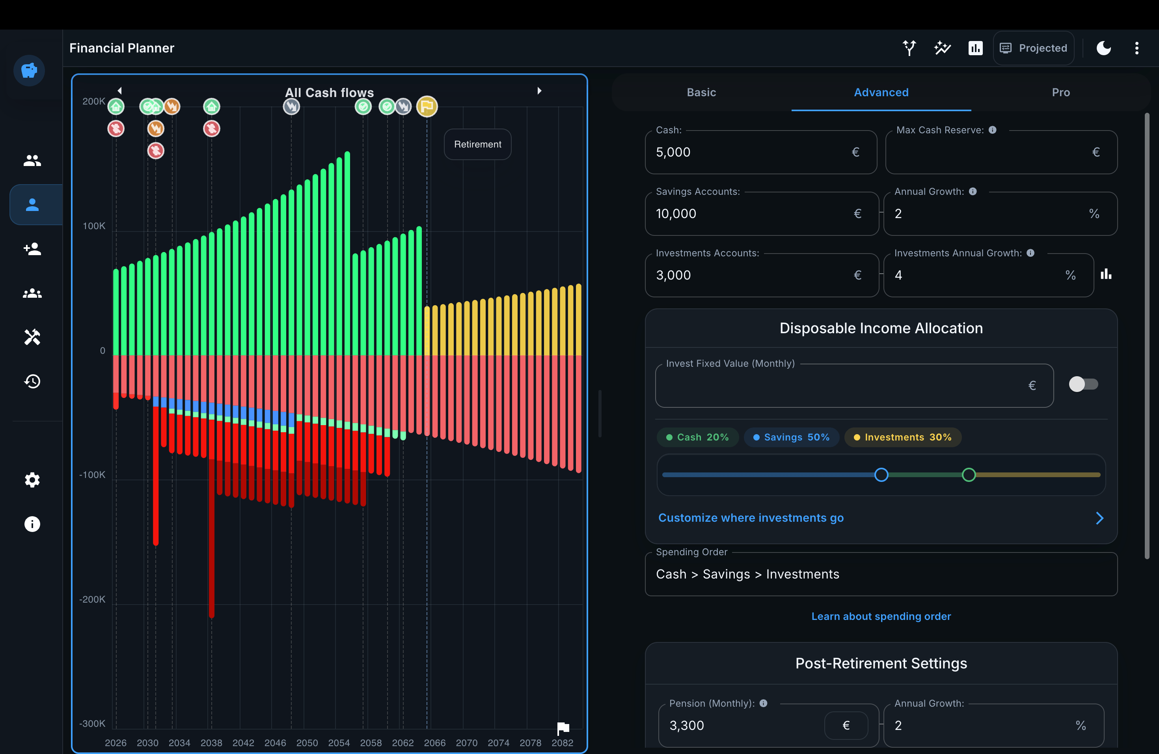Click the Savings Accounts input field

(x=761, y=213)
